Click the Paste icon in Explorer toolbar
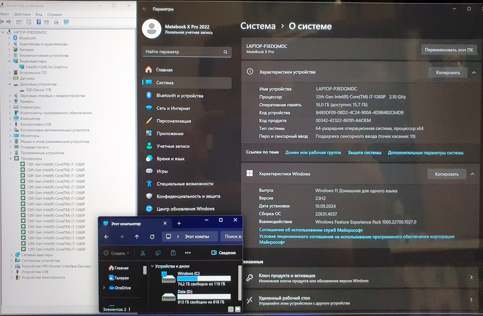 [173, 253]
